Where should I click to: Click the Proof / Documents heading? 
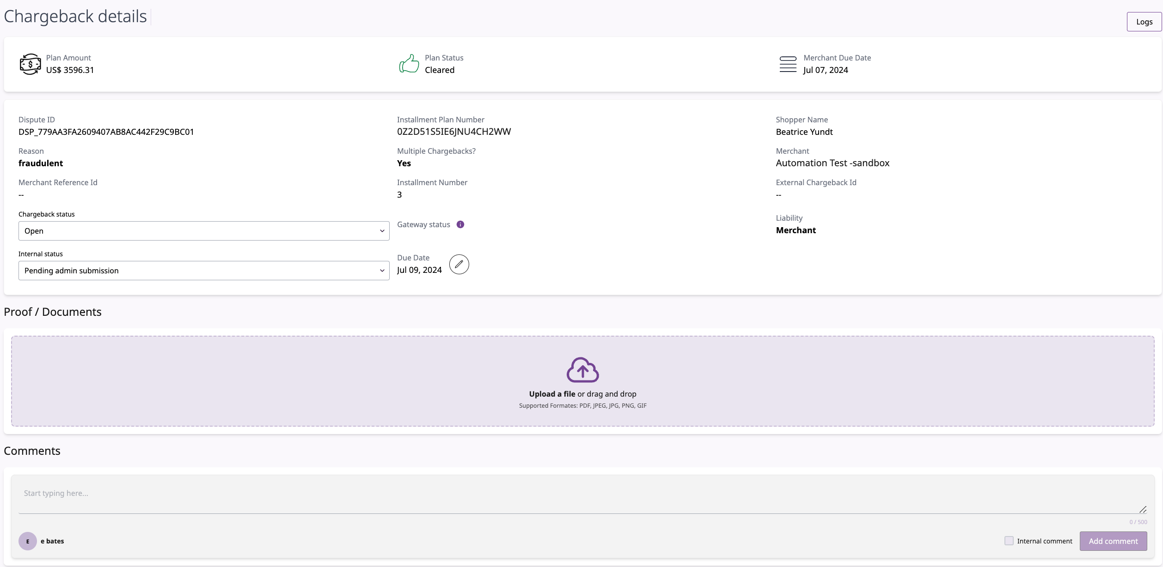coord(53,312)
